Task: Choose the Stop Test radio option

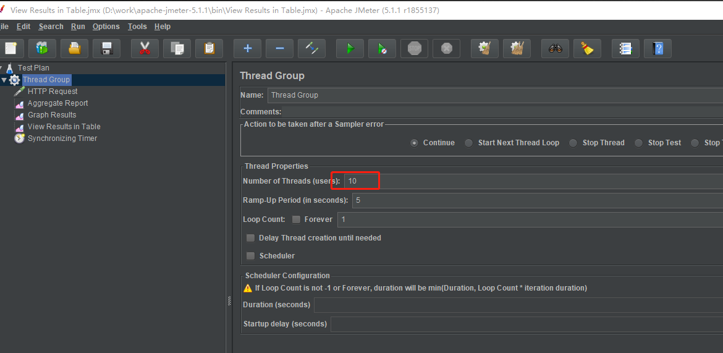Action: point(638,143)
